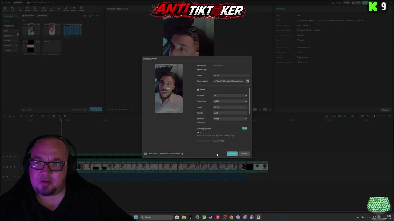Click the Zrušit cancel button
394x221 pixels.
(244, 153)
